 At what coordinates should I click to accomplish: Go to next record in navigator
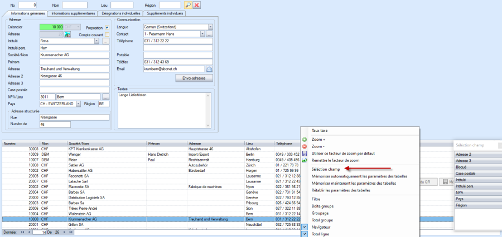click(65, 232)
